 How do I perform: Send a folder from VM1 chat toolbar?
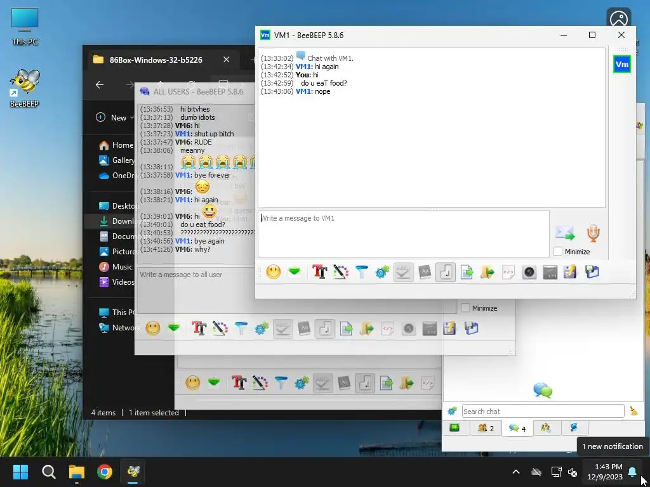[x=487, y=272]
